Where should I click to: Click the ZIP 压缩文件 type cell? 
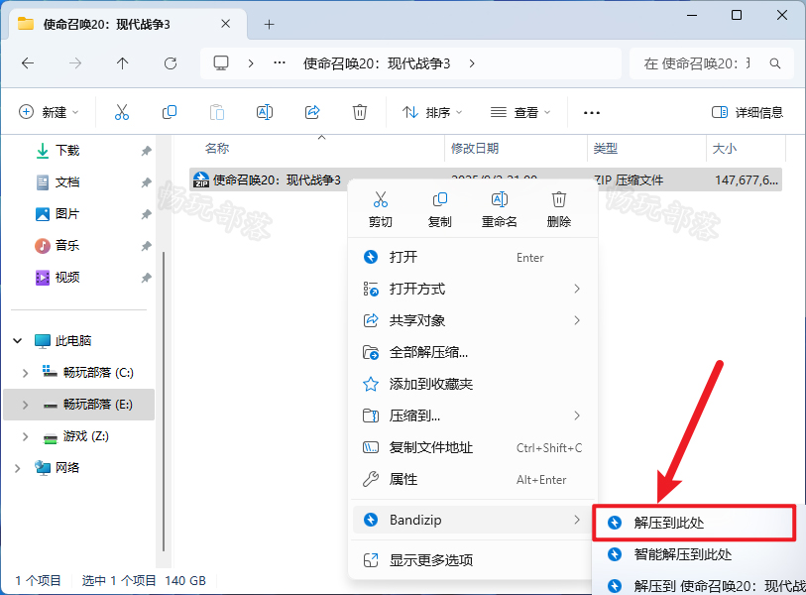(629, 180)
